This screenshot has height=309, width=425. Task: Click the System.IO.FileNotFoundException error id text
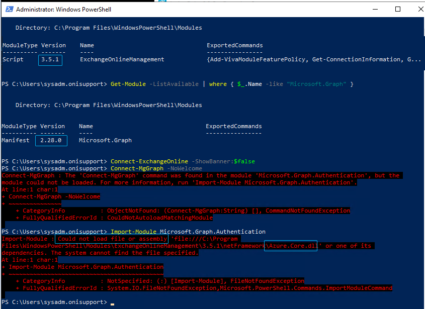click(162, 288)
